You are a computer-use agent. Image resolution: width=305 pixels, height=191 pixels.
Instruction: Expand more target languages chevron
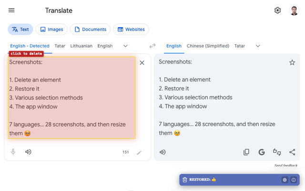(258, 46)
